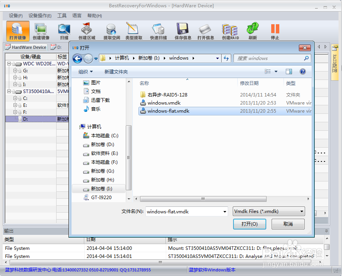Click the 名称 column header
The image size is (342, 276).
[x=144, y=83]
